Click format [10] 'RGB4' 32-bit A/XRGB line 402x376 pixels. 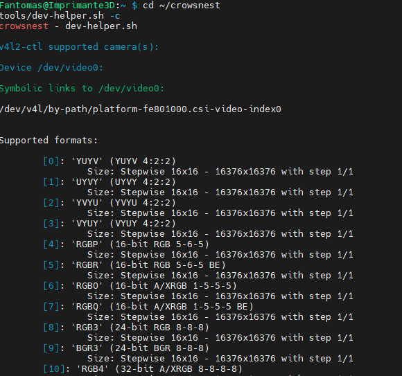pyautogui.click(x=143, y=369)
